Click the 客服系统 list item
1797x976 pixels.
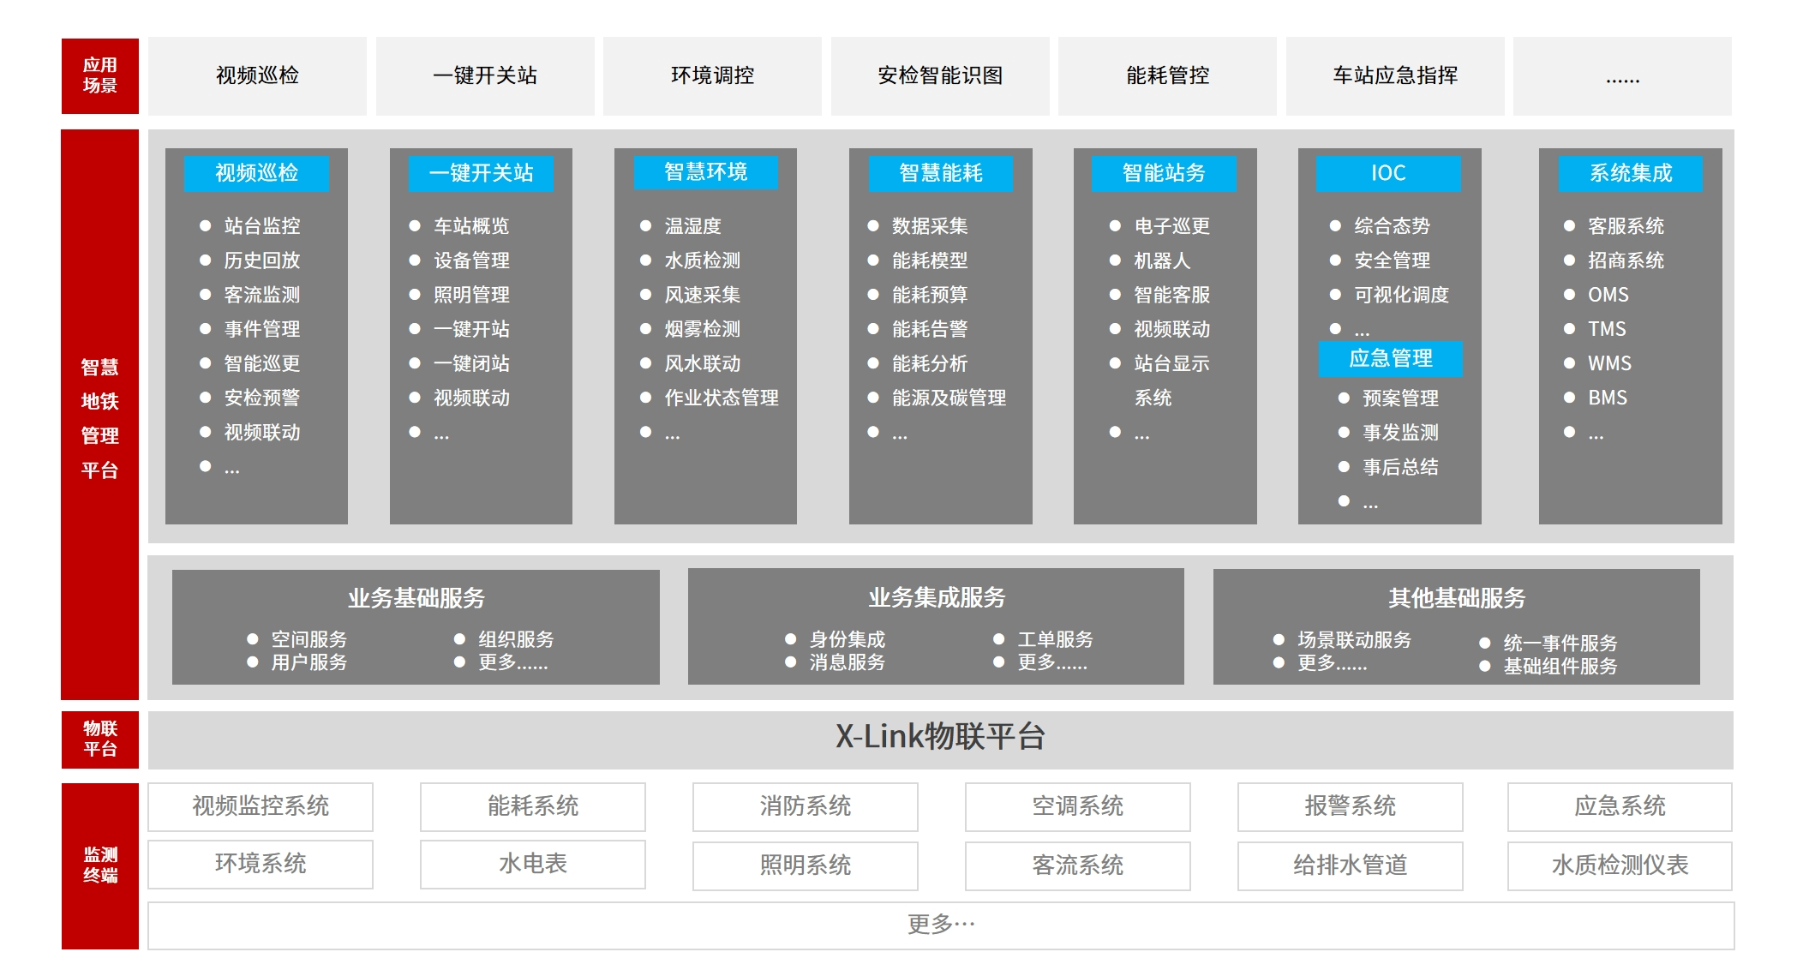pyautogui.click(x=1626, y=226)
